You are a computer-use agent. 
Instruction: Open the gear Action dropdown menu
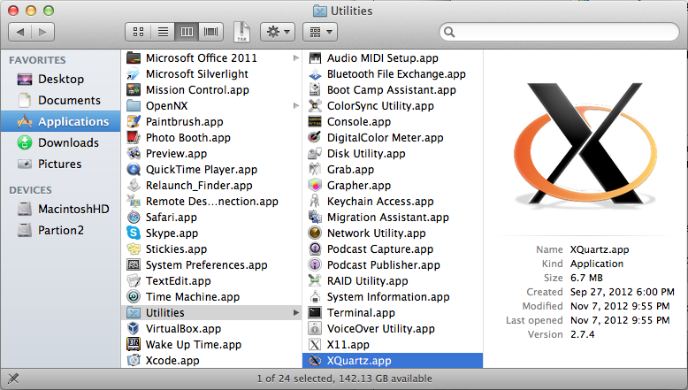(x=278, y=32)
